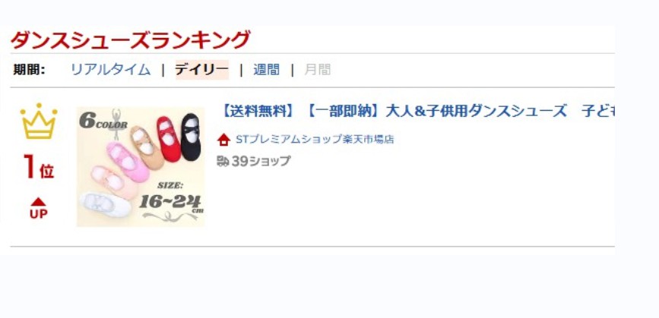Click the red 1位 rank number
The image size is (659, 318).
click(x=39, y=167)
